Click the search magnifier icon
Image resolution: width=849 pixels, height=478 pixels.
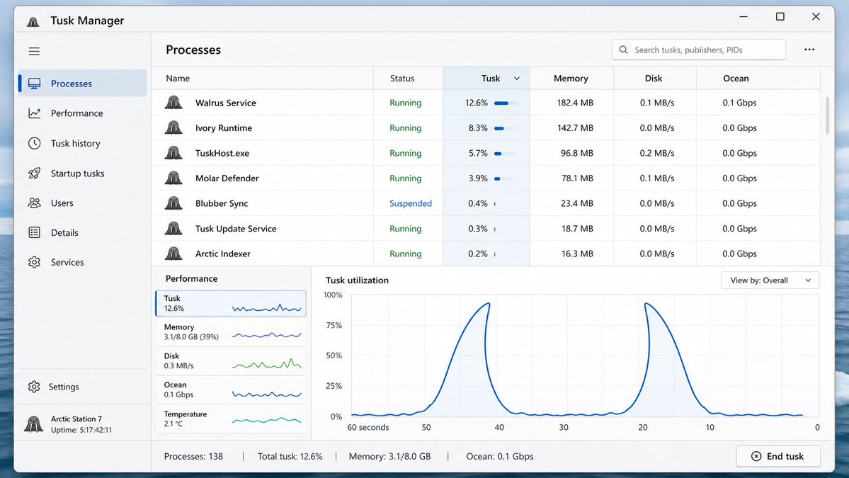tap(623, 50)
